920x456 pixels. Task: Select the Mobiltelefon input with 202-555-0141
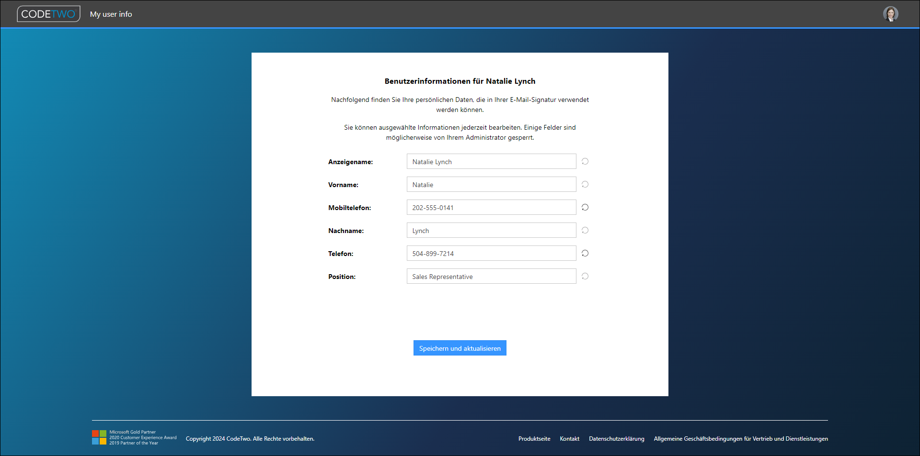click(491, 208)
